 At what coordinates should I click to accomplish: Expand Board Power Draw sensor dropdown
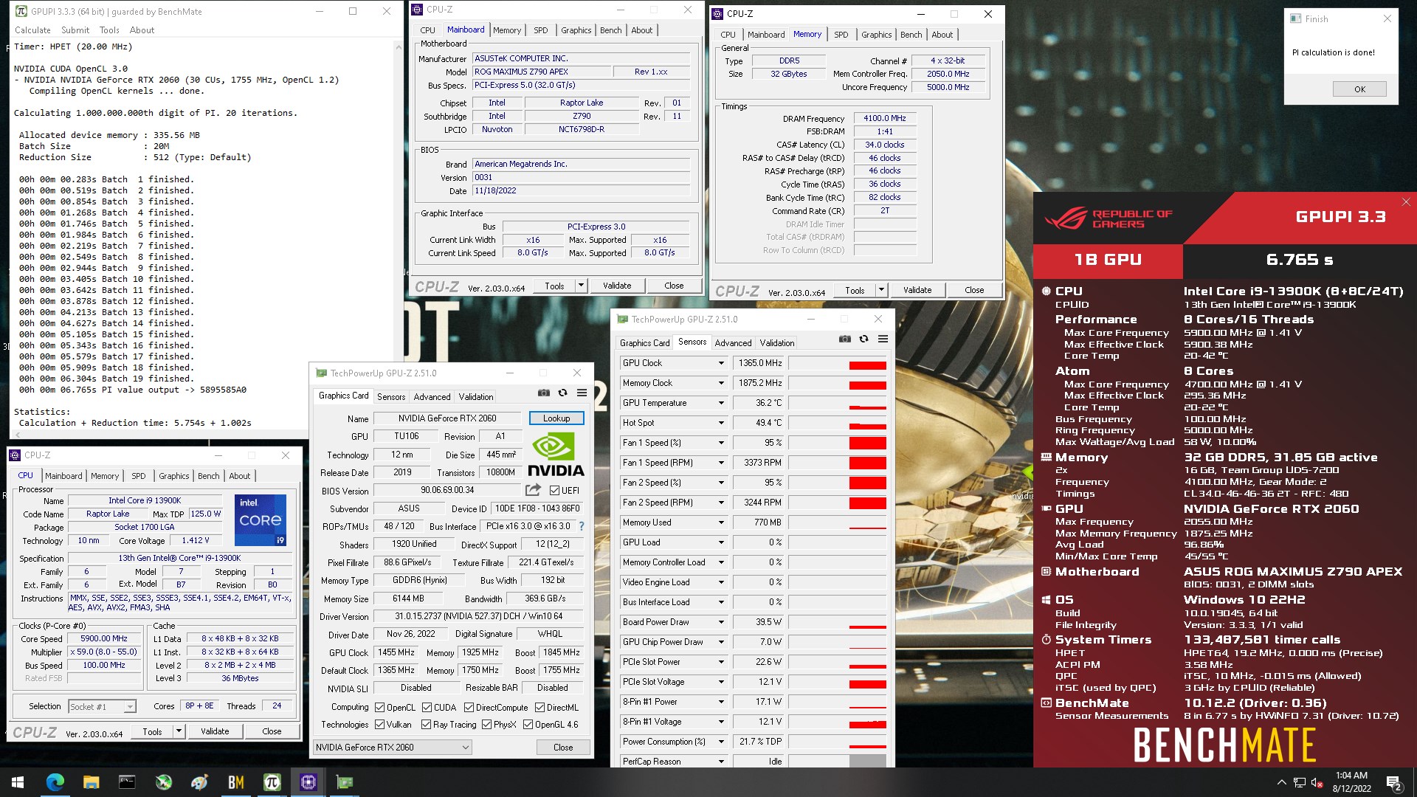click(x=721, y=622)
